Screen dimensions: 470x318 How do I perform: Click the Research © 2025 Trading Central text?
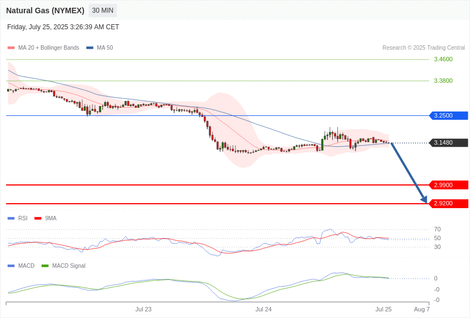[424, 47]
